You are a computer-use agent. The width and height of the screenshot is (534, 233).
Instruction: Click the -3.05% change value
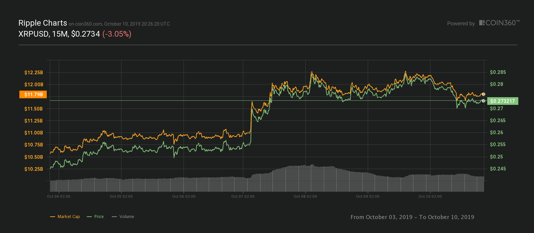[x=117, y=34]
